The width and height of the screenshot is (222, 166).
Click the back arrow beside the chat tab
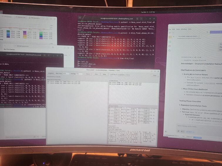point(174,36)
